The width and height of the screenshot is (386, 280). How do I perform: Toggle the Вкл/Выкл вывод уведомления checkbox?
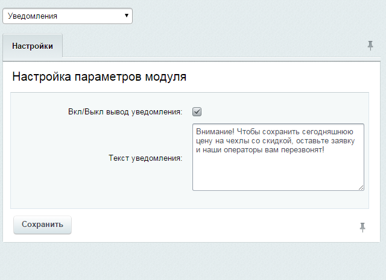[x=197, y=111]
